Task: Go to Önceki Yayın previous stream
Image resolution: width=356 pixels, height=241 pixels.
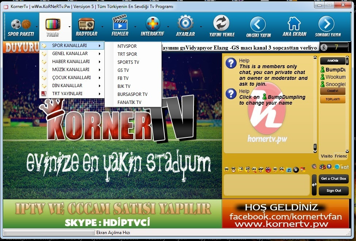Action: pyautogui.click(x=259, y=27)
